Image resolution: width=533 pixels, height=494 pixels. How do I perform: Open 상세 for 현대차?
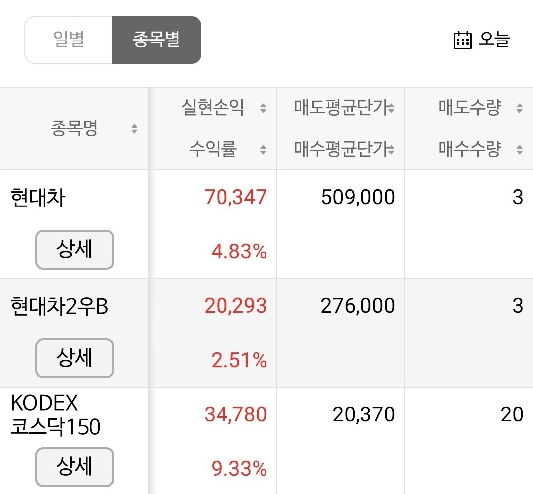click(x=75, y=249)
